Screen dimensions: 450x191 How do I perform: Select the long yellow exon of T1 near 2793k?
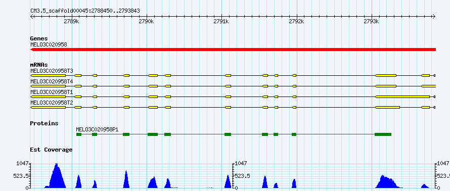click(402, 97)
